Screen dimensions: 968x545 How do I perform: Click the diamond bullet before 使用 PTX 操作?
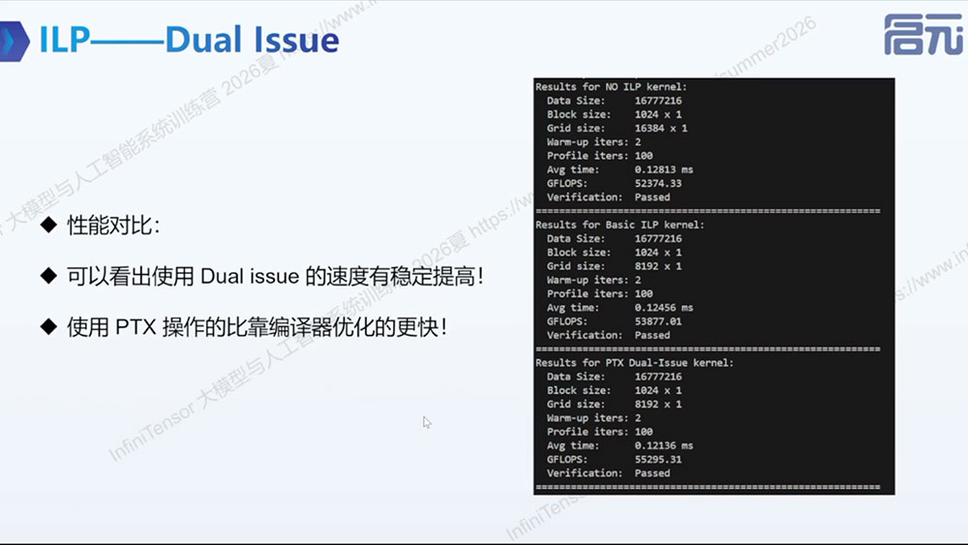[48, 326]
